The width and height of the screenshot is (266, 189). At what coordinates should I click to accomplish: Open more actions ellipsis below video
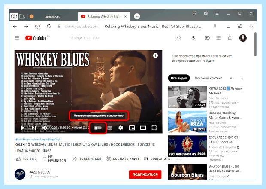[x=178, y=159]
